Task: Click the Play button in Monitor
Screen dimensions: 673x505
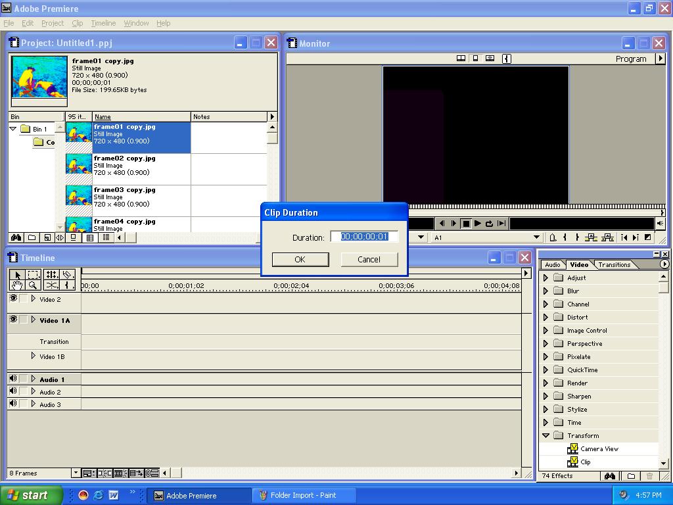Action: pyautogui.click(x=477, y=224)
